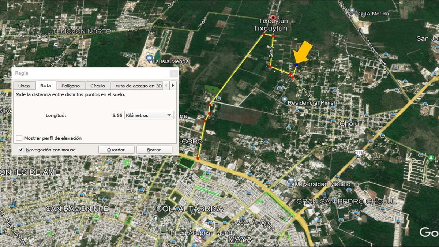Open the Polígono tab
The height and width of the screenshot is (247, 439).
click(71, 86)
